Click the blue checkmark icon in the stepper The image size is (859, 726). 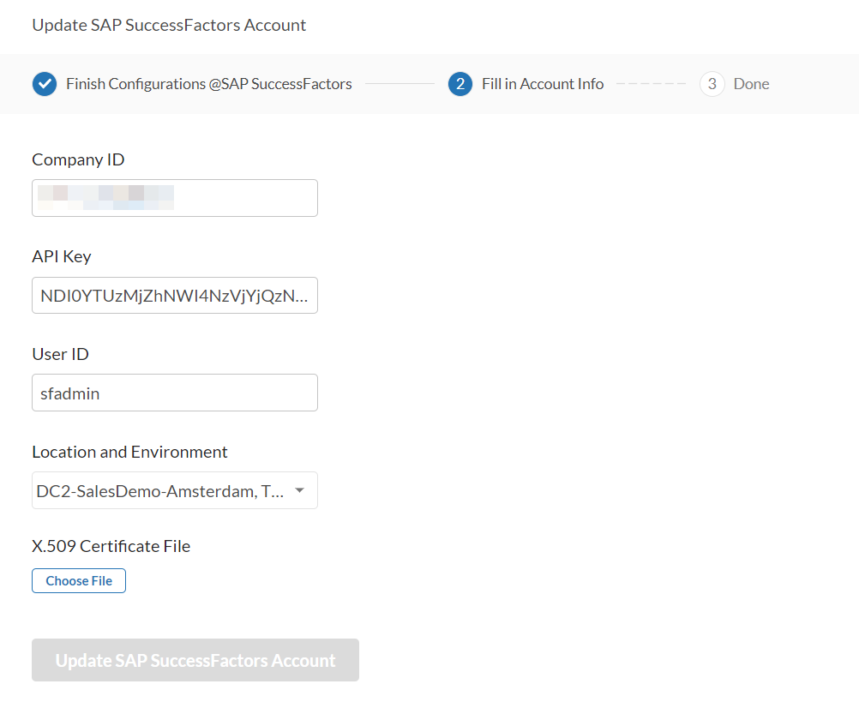pos(44,83)
